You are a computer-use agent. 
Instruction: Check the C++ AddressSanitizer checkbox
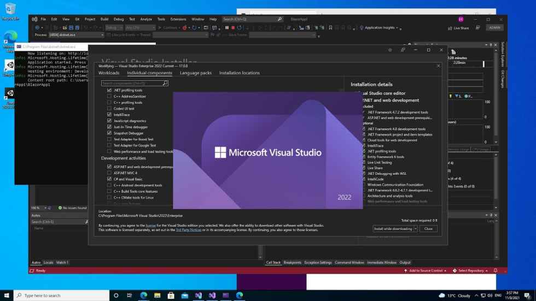coord(109,96)
